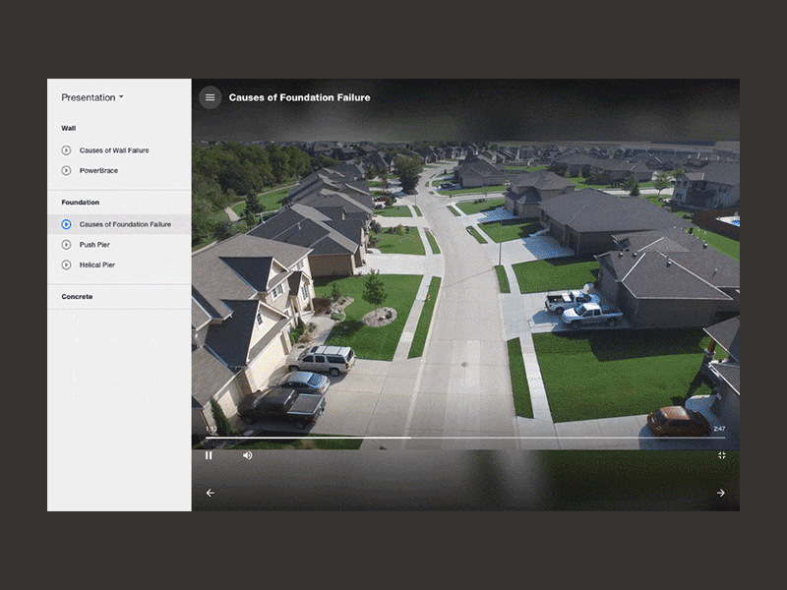
Task: Advance to next slide with right arrow
Action: pyautogui.click(x=721, y=493)
